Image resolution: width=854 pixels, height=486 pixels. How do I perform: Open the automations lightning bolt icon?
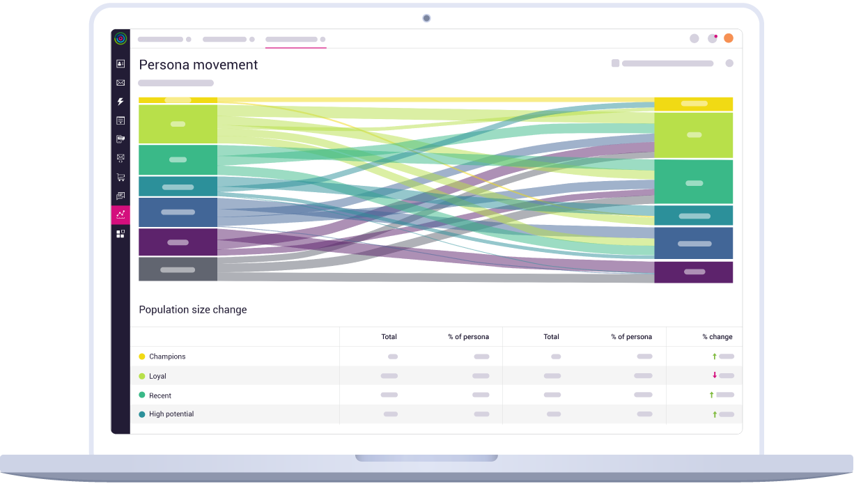[x=120, y=101]
